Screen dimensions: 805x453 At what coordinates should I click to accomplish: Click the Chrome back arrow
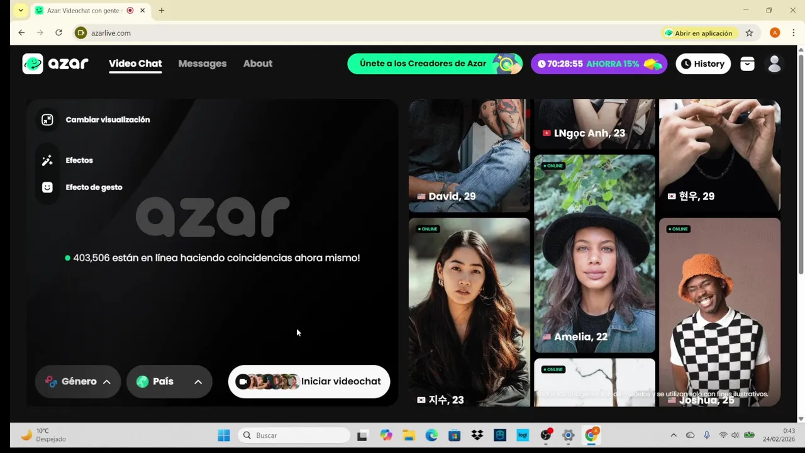tap(21, 33)
